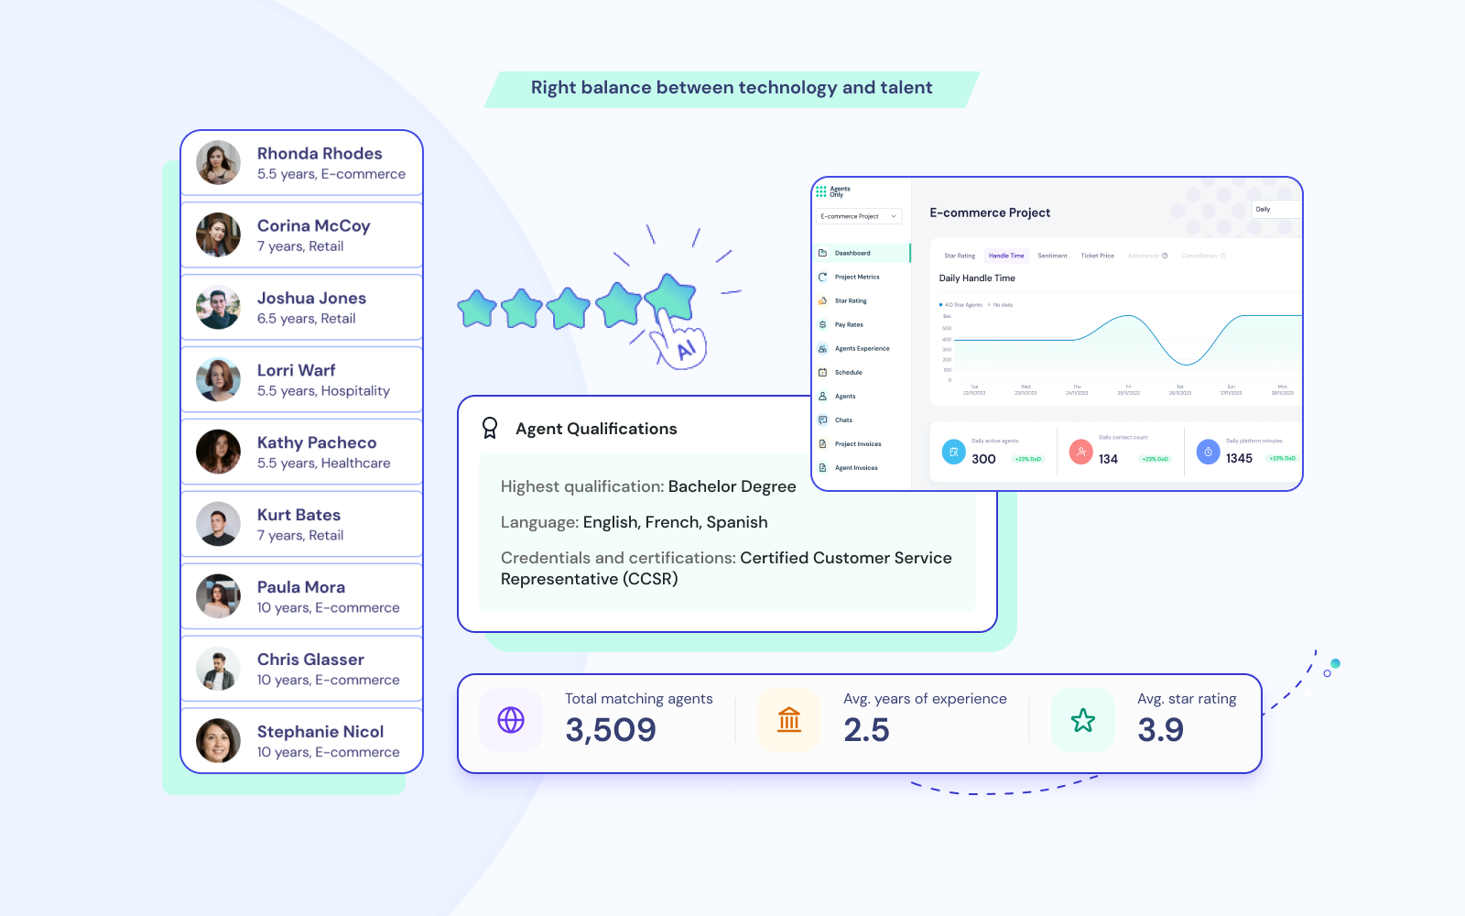Click the help icon beside Adherence

click(x=1165, y=256)
